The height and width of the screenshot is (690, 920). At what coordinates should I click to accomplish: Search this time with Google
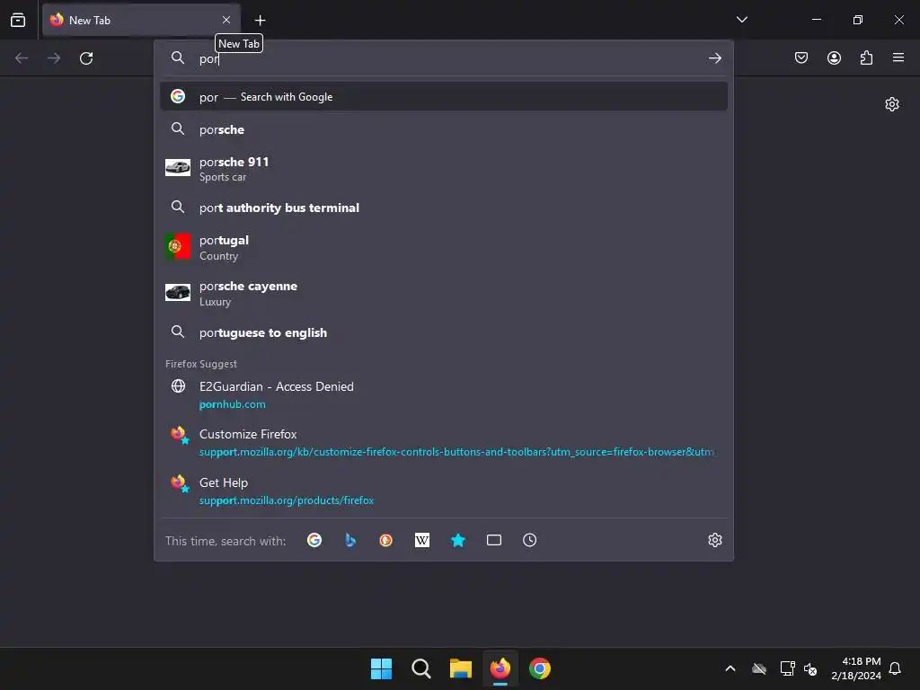click(x=314, y=540)
